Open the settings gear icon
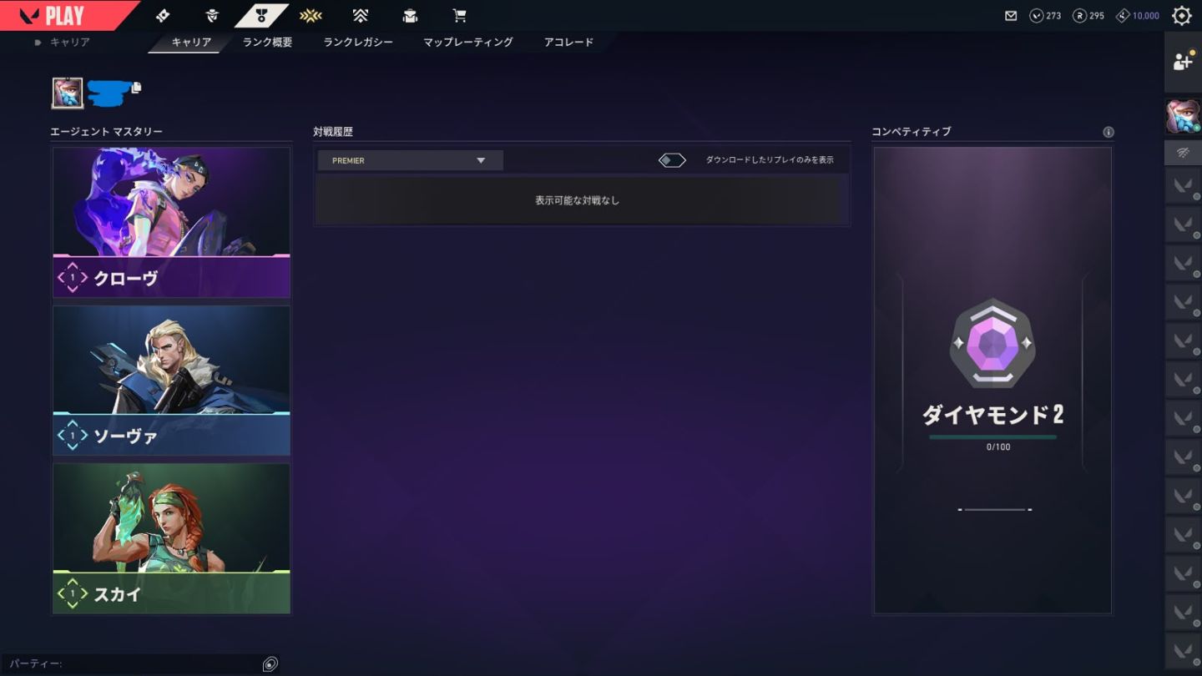This screenshot has width=1202, height=676. coord(1182,15)
